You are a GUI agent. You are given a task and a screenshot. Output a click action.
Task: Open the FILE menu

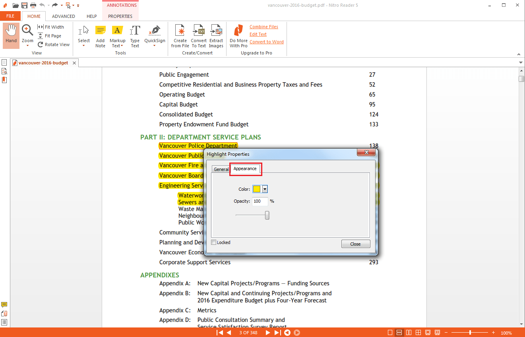(10, 16)
